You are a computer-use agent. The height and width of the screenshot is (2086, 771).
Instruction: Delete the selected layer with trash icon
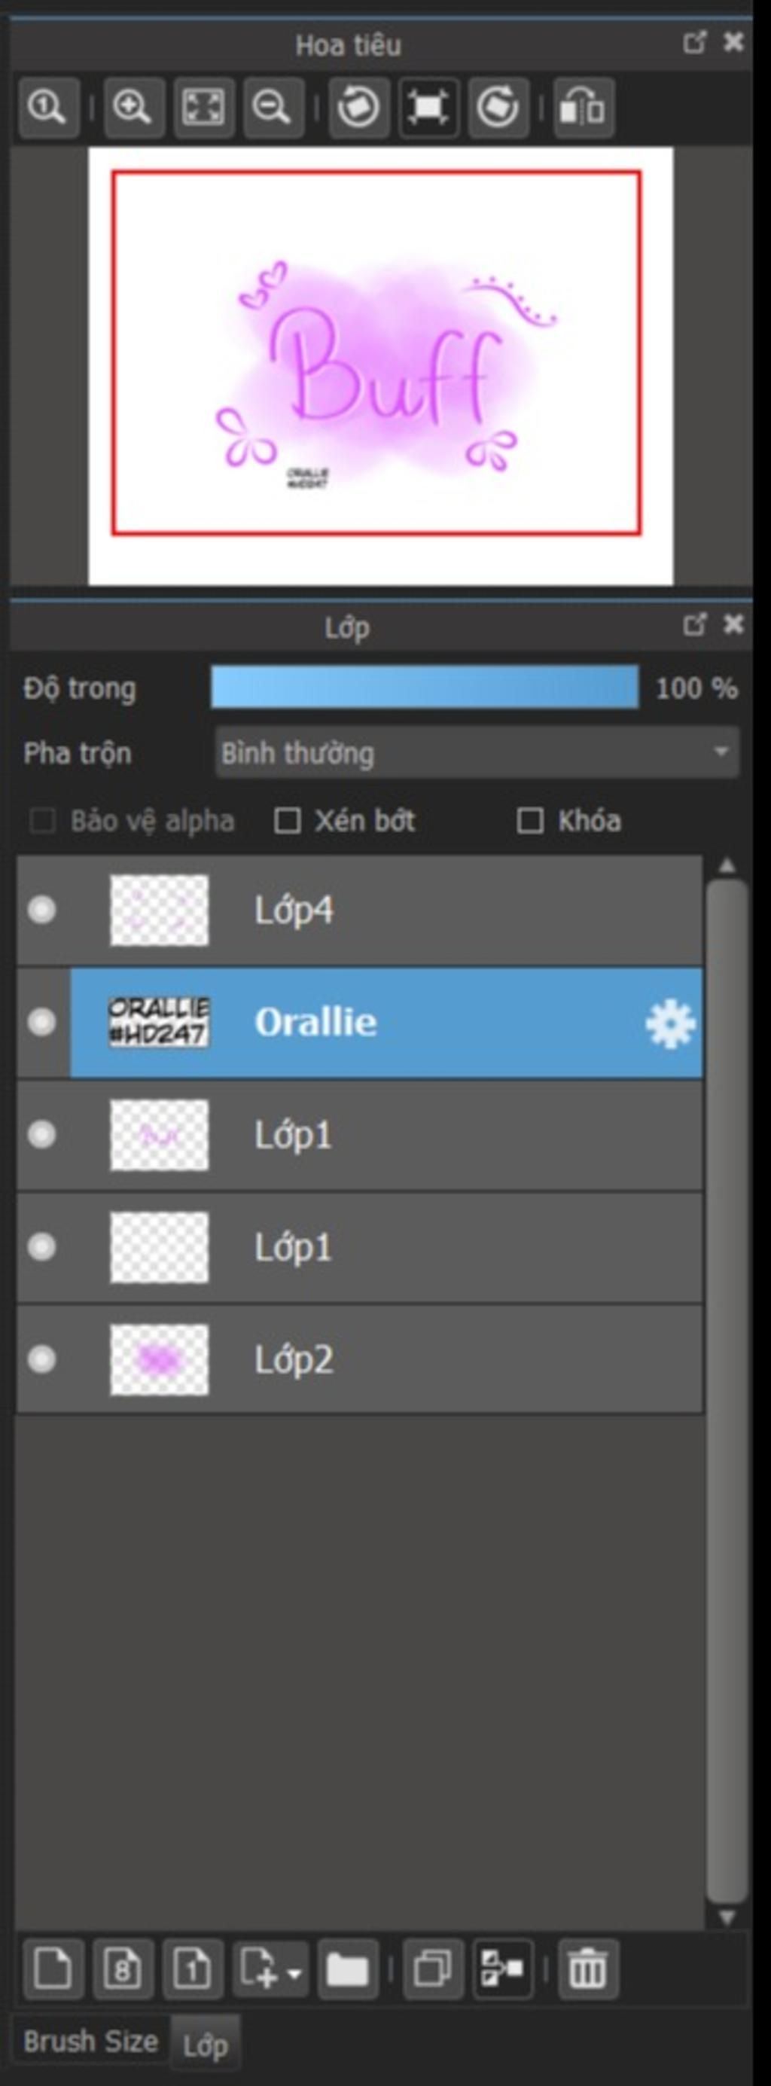(587, 1969)
